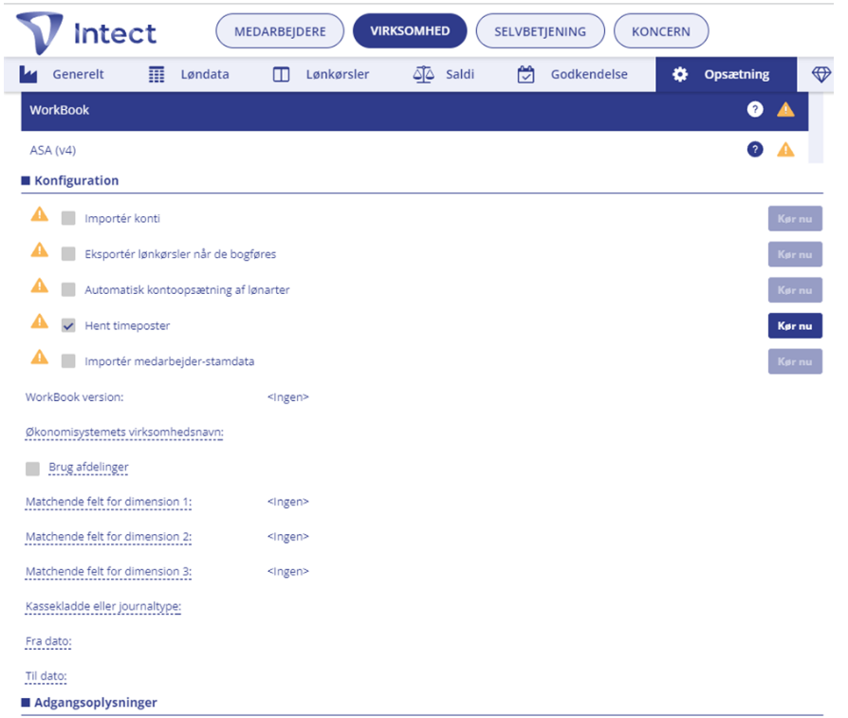Click the Fra dato label

[x=48, y=642]
